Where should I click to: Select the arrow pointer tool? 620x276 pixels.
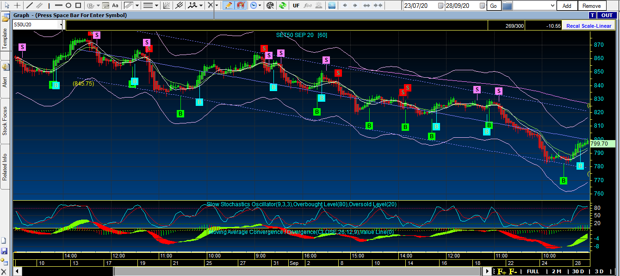(x=6, y=6)
